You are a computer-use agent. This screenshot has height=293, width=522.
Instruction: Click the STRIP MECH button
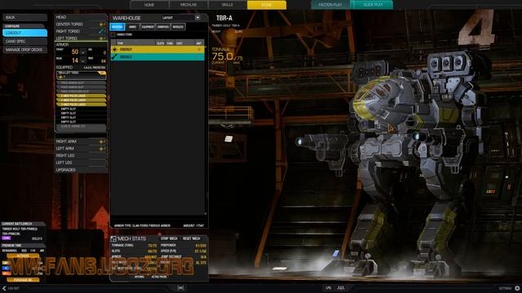[x=169, y=238]
